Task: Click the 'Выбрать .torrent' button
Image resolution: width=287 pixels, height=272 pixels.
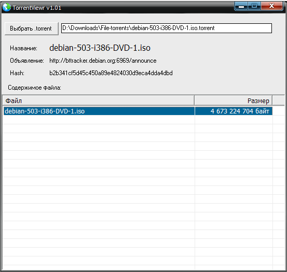Action: click(32, 28)
